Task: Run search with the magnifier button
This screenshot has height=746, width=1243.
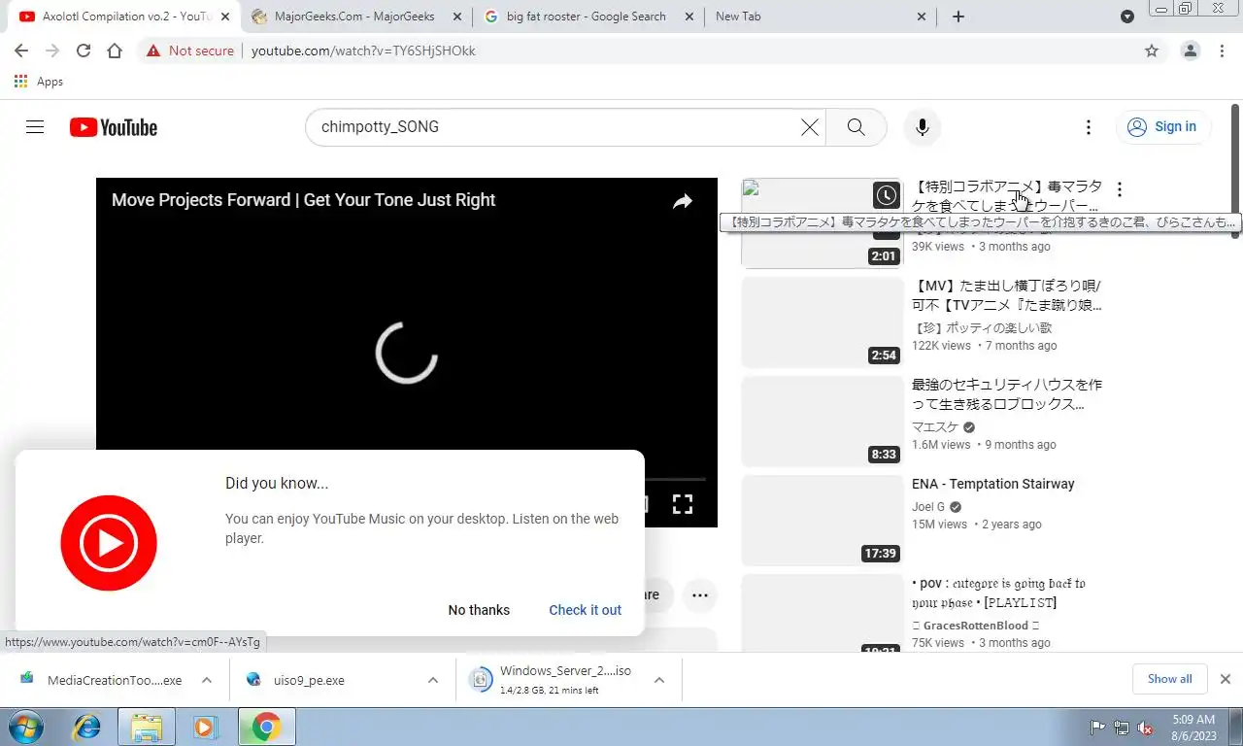Action: (x=856, y=127)
